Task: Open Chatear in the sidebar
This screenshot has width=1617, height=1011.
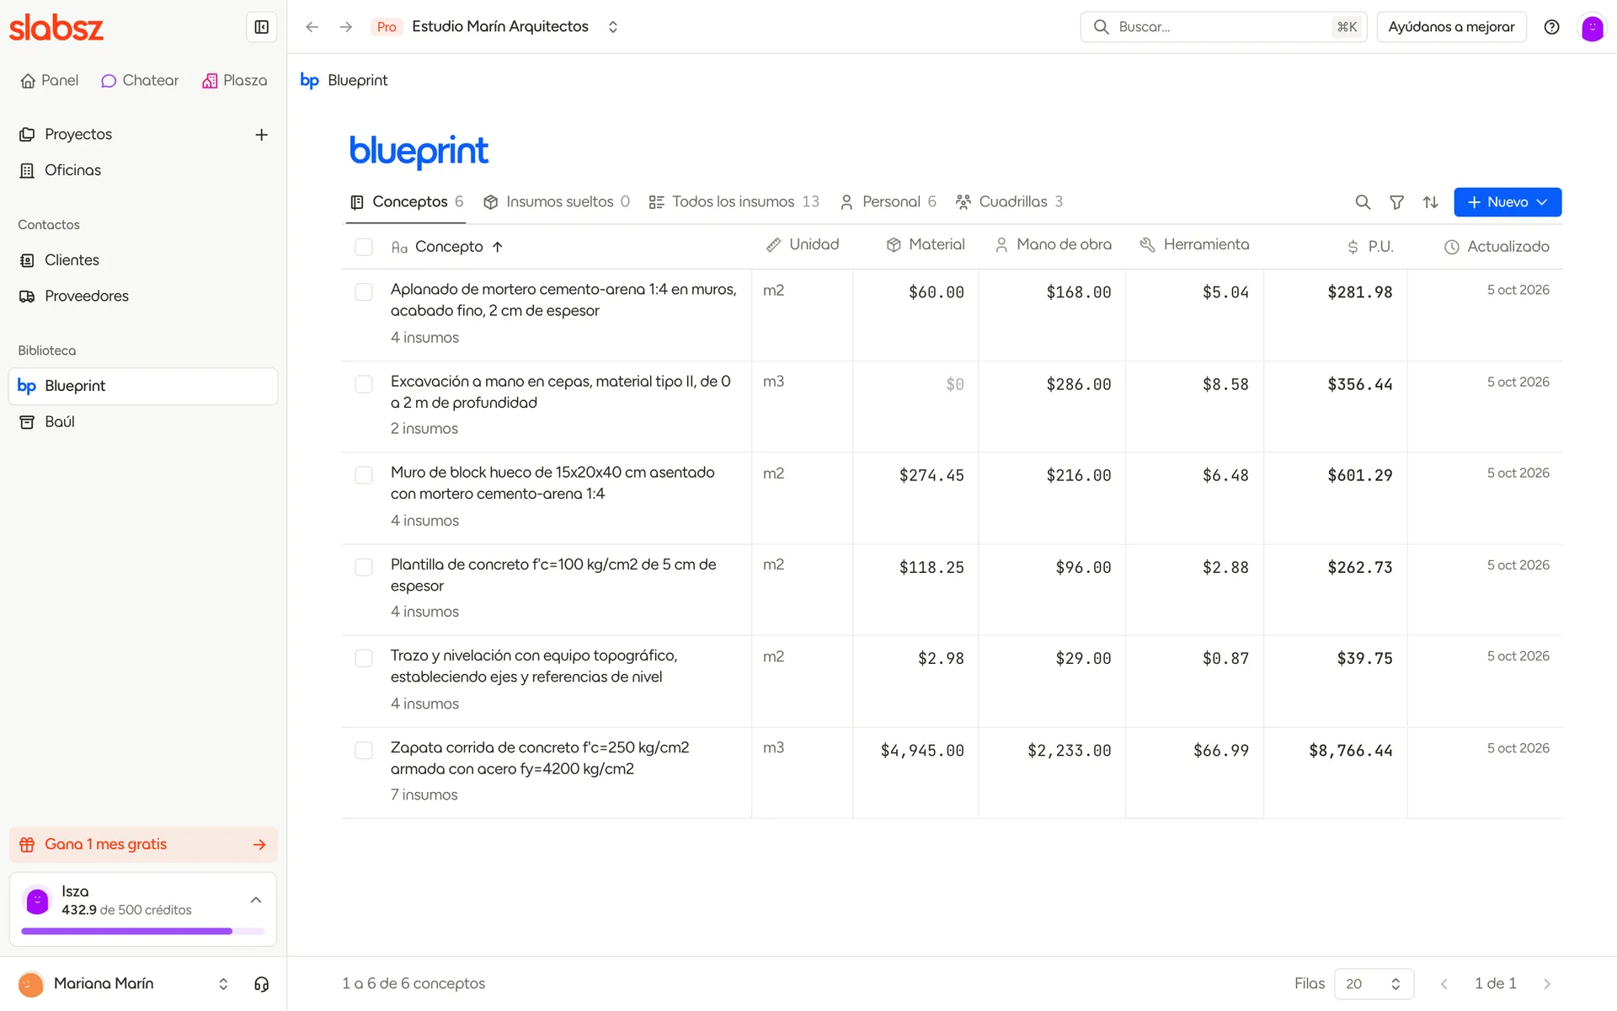Action: pyautogui.click(x=140, y=81)
